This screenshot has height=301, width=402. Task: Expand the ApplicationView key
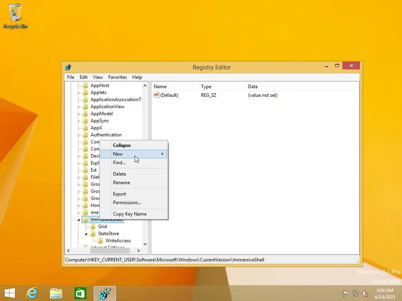click(79, 107)
